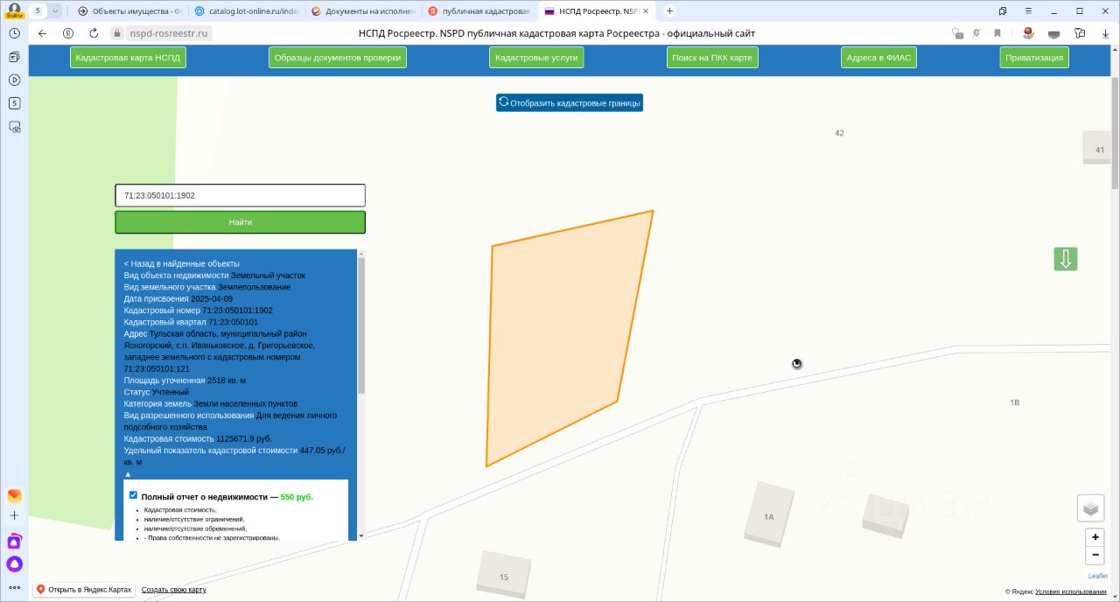This screenshot has height=602, width=1120.
Task: Open the map layers switcher icon
Action: (x=1089, y=507)
